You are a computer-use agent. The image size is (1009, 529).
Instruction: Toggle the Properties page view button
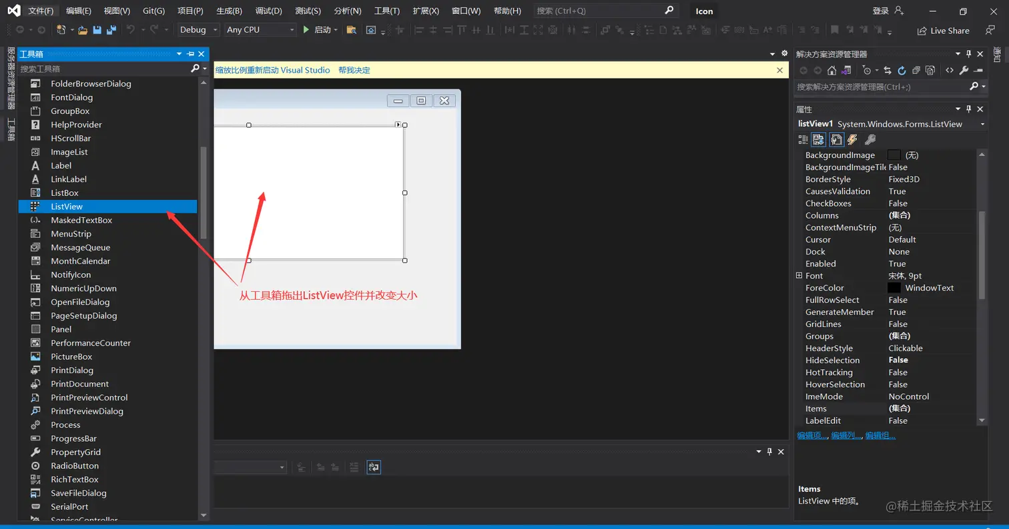click(x=836, y=139)
